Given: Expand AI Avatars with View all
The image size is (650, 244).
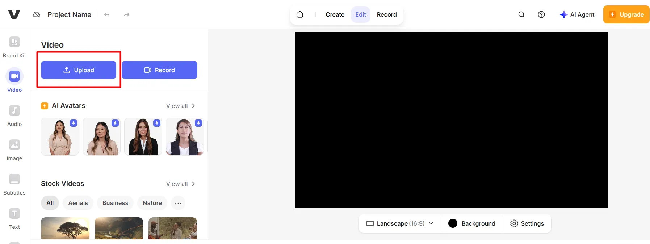Looking at the screenshot, I should [x=180, y=106].
